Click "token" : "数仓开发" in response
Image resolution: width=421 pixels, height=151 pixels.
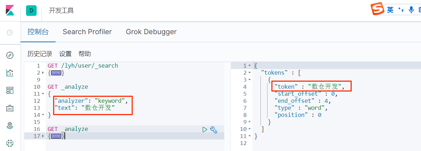click(x=309, y=87)
